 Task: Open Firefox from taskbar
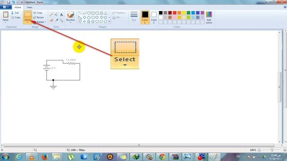45,157
